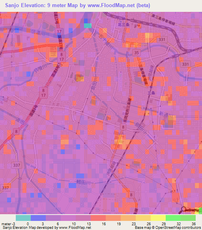The height and width of the screenshot is (230, 202).
Task: Click route 337 shield cut by map edge
Action: pos(6,188)
